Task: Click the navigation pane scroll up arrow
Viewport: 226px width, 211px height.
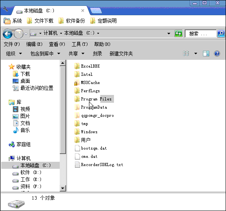Action: [63, 63]
